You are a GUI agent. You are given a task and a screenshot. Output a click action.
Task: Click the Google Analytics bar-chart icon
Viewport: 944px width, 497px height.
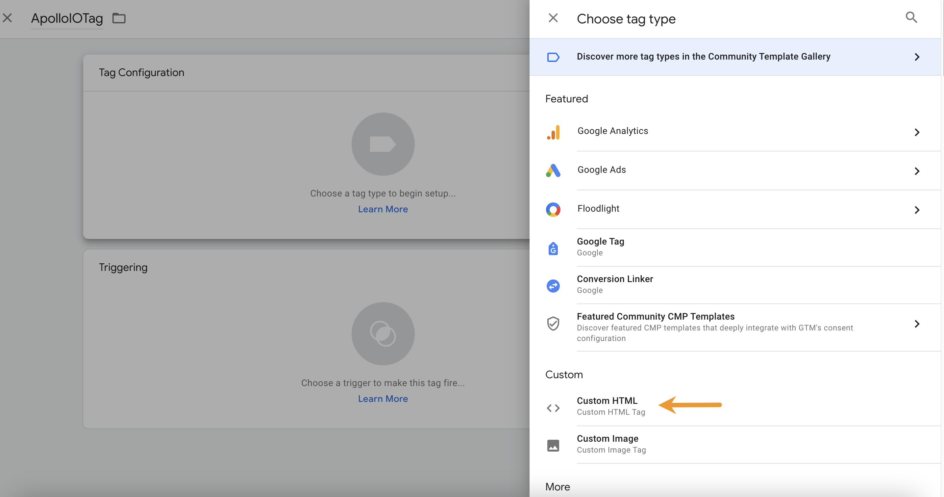click(553, 132)
